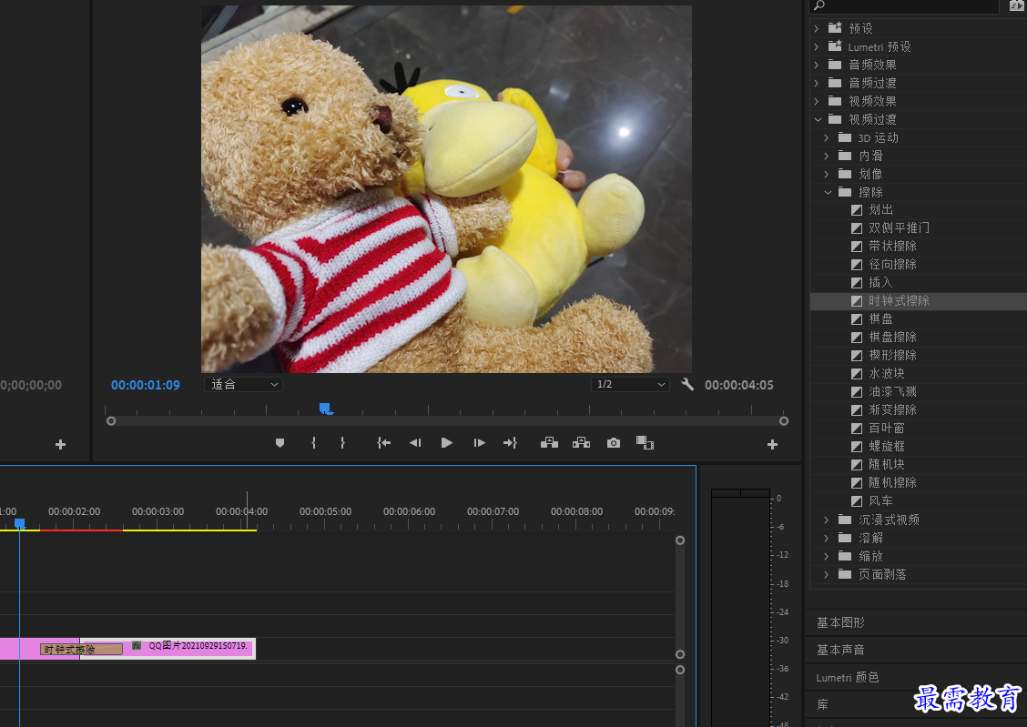Click the Lift button

click(550, 443)
